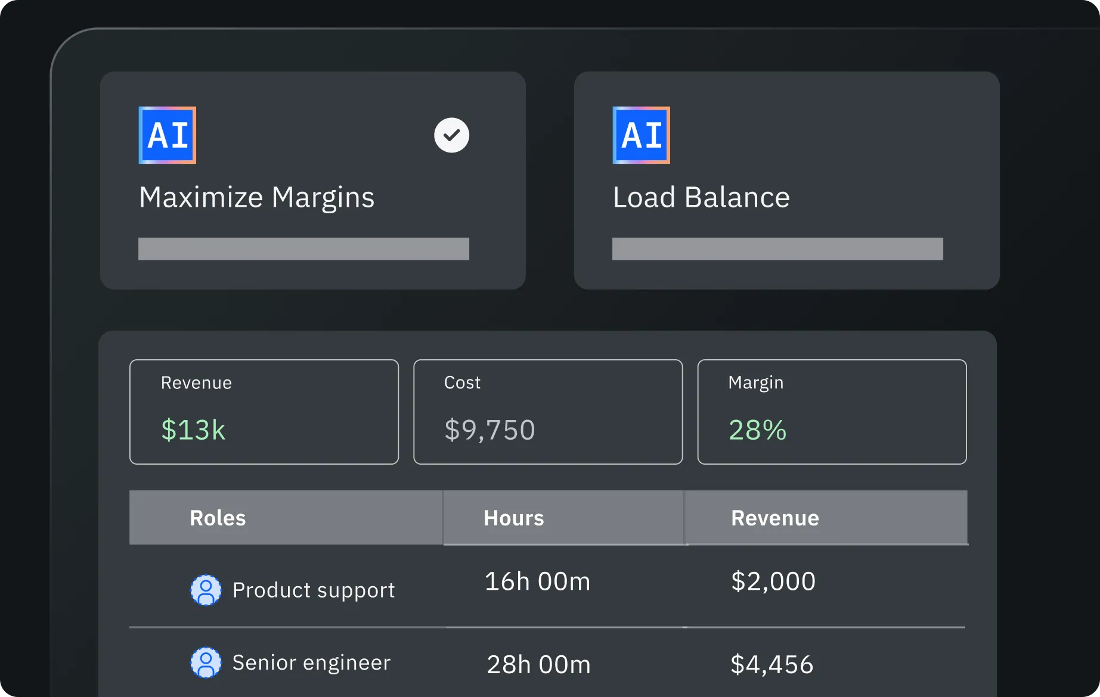Click the $4,456 revenue cell
The height and width of the screenshot is (697, 1100).
772,665
